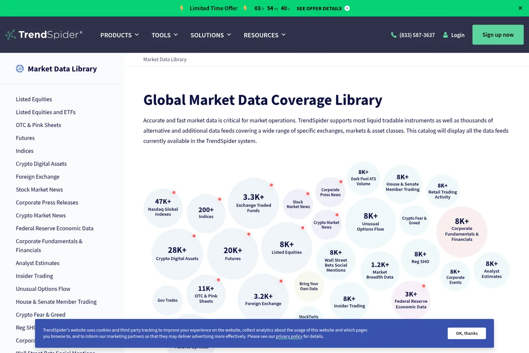Click the Market Data Library breadcrumb
The width and height of the screenshot is (529, 353).
pos(164,59)
